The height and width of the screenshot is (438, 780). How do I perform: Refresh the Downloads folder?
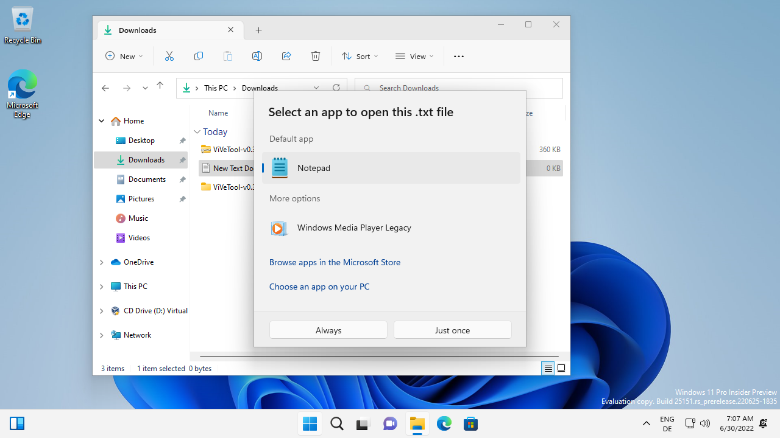click(x=336, y=88)
